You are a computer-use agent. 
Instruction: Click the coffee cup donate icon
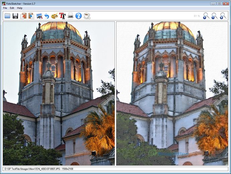coord(87,16)
